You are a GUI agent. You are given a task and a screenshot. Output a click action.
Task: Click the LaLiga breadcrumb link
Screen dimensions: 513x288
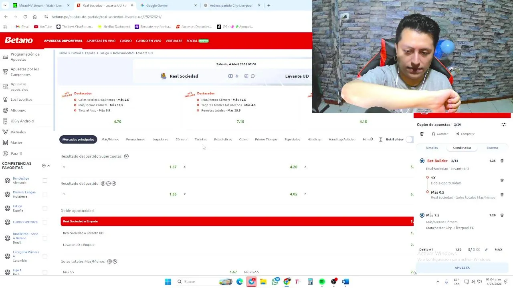(x=104, y=53)
